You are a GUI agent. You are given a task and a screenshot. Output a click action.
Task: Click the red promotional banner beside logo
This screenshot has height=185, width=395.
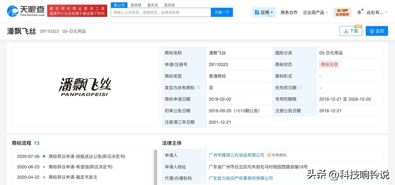77,11
